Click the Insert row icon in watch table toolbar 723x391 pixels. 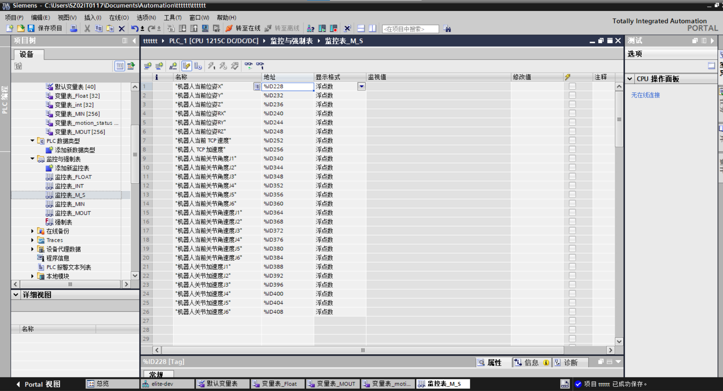point(147,66)
